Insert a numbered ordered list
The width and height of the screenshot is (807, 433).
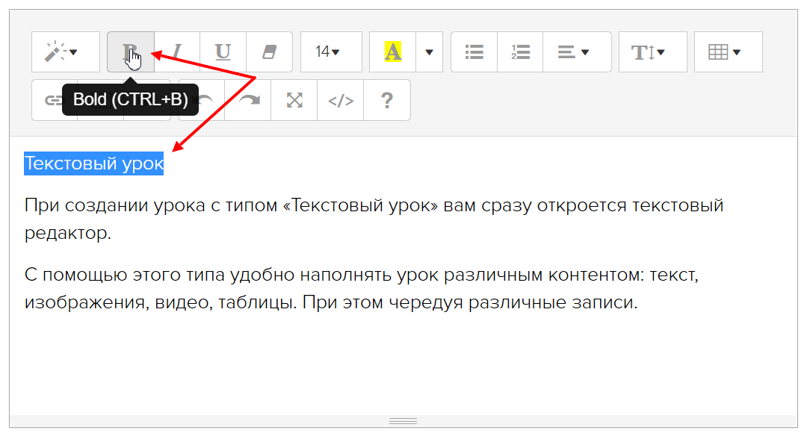[520, 52]
